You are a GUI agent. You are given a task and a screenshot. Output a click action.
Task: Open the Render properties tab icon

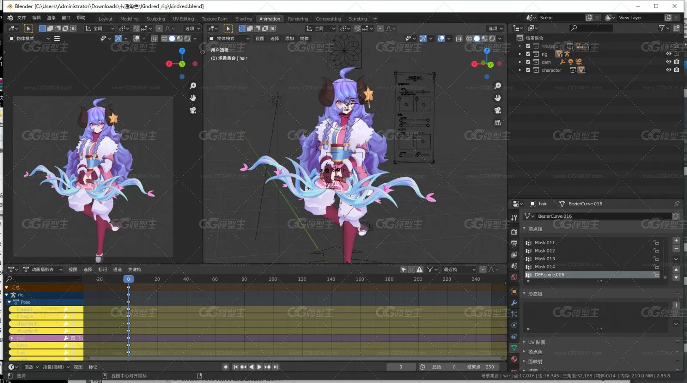click(x=514, y=232)
